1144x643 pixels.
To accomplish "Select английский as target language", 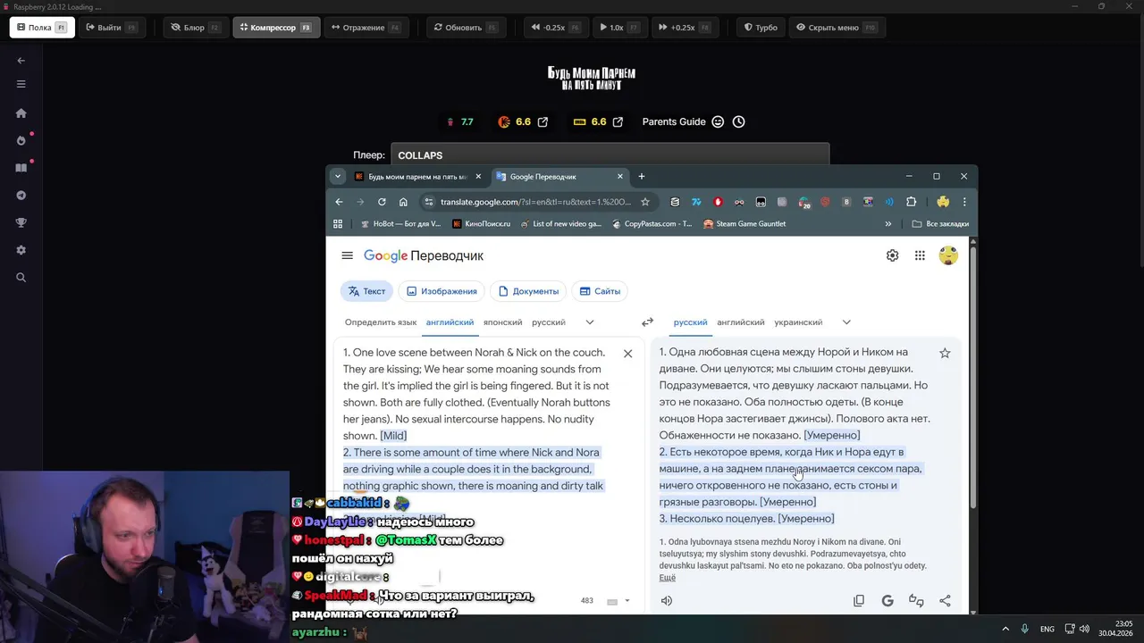I will [740, 322].
